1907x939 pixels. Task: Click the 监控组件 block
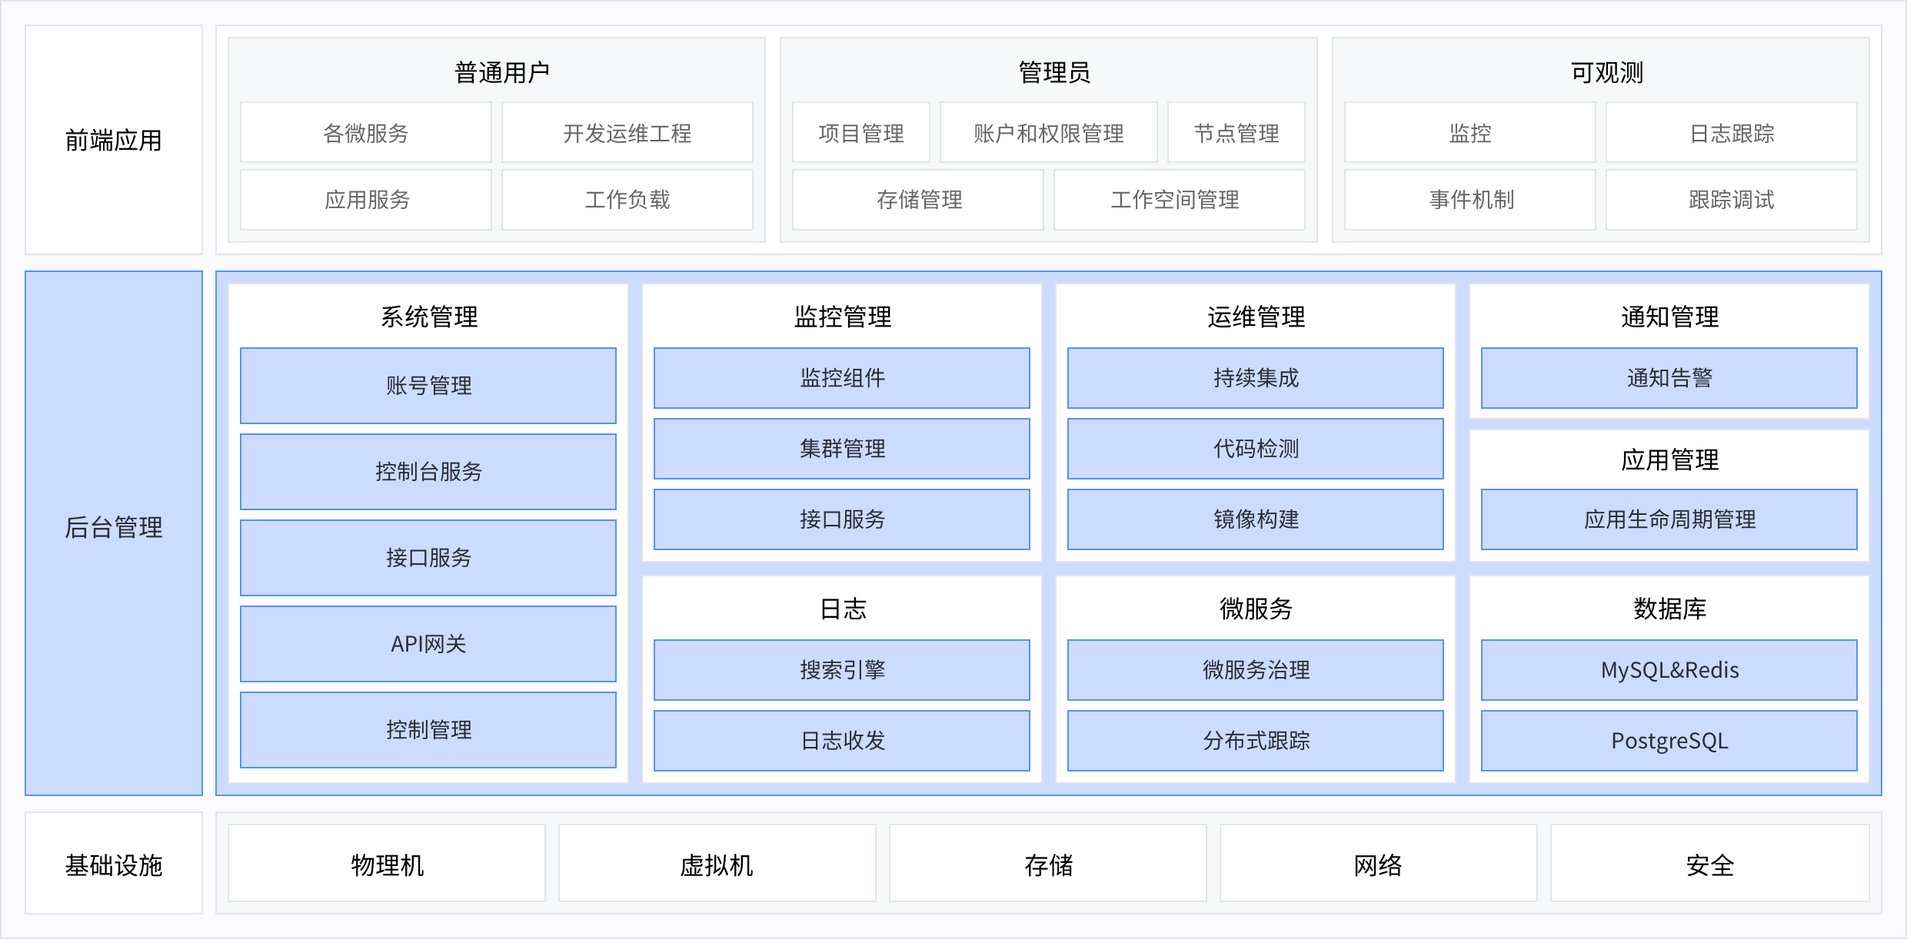[x=841, y=378]
